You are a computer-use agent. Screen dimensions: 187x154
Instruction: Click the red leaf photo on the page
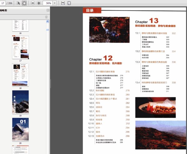point(109,30)
